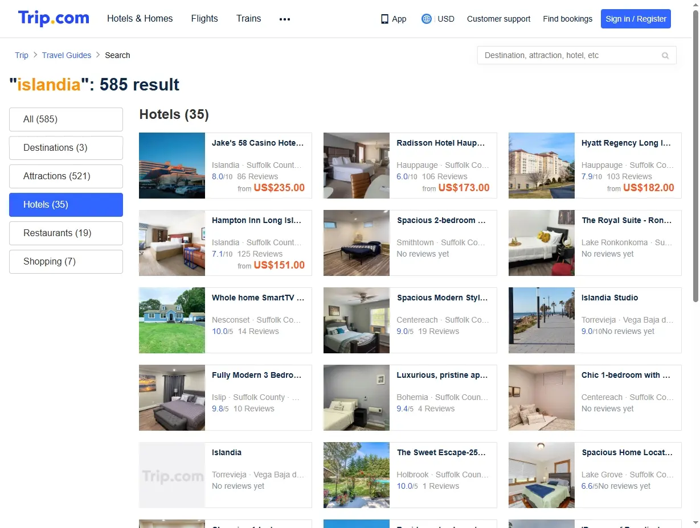Click the US$182.00 price

[649, 188]
